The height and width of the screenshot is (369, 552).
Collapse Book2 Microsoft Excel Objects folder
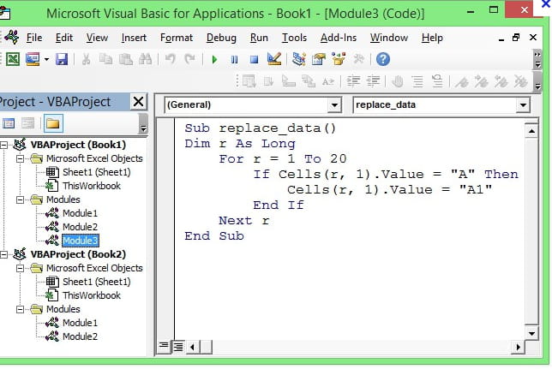pyautogui.click(x=20, y=268)
